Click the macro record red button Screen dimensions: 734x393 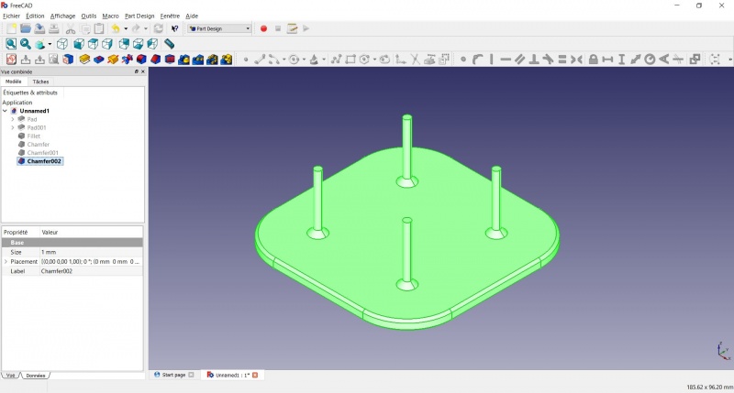click(263, 28)
